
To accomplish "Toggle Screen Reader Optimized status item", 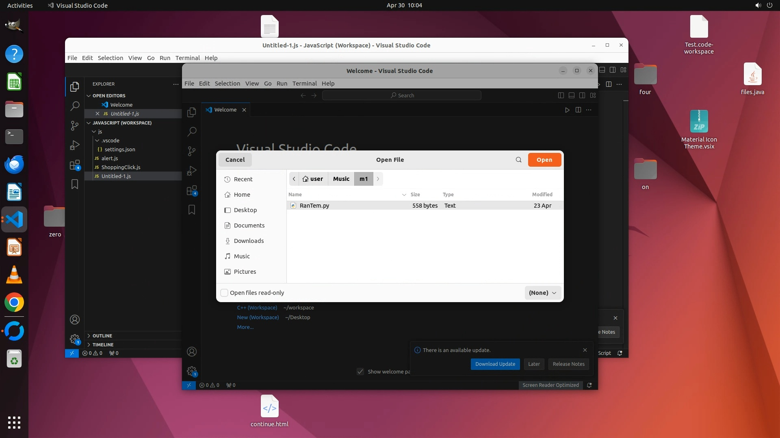I will (x=550, y=385).
